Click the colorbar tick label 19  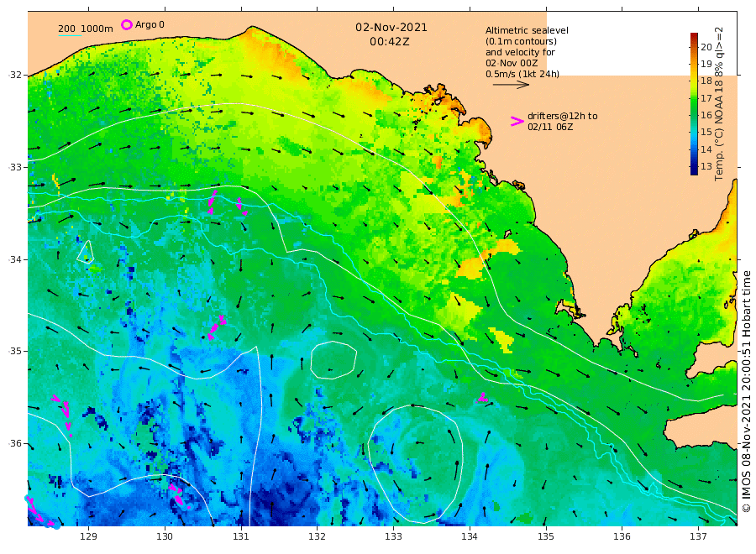pos(706,64)
